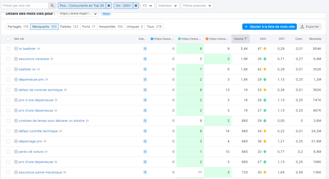Click the intent badge for badinter loi
Screen dimensions: 329x179
pyautogui.click(x=145, y=69)
